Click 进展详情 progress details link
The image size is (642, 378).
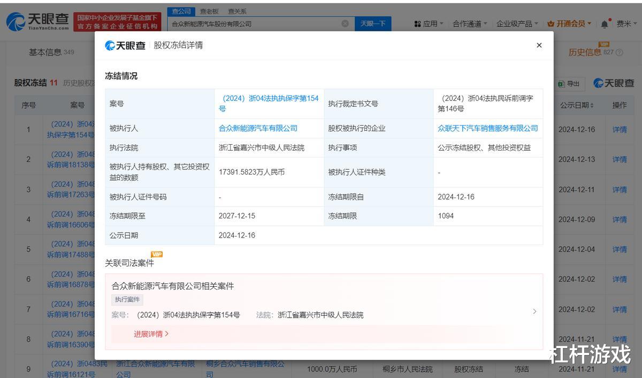pyautogui.click(x=151, y=334)
